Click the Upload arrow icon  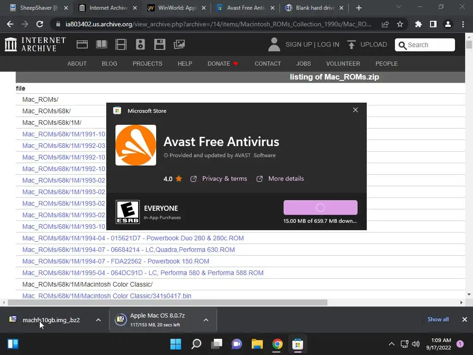coord(351,44)
